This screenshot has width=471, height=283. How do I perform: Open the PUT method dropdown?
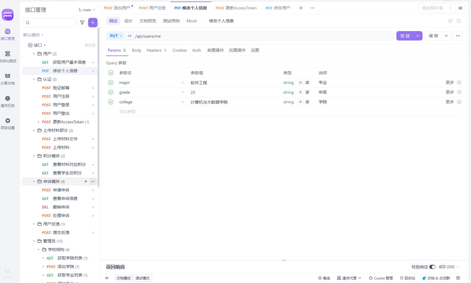tap(116, 36)
